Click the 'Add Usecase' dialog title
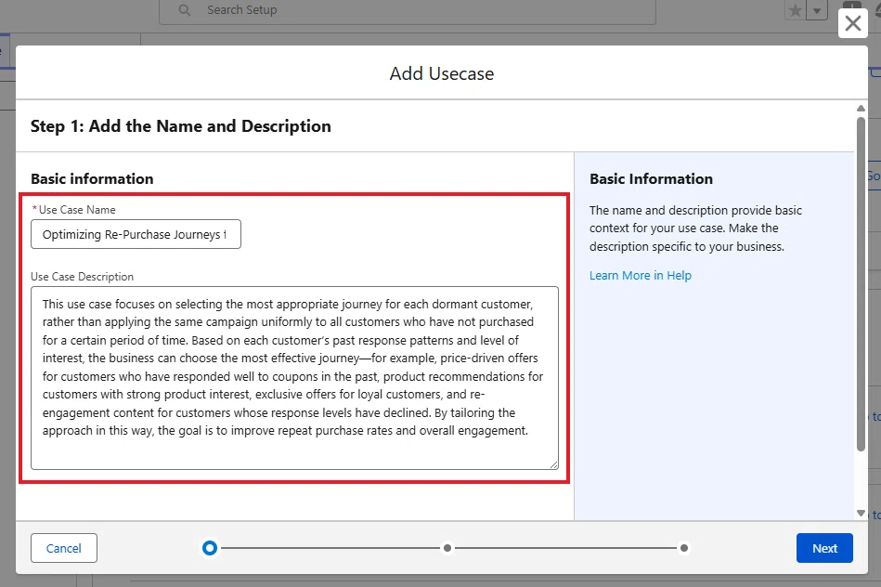This screenshot has width=881, height=587. point(442,73)
